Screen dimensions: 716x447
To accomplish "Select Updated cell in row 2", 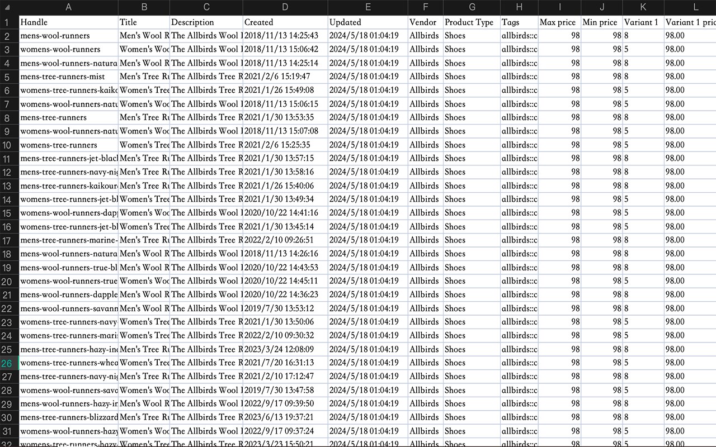I will tap(368, 36).
